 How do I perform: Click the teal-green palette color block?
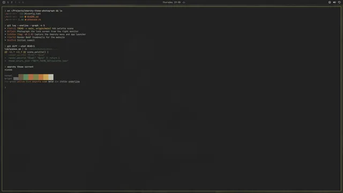pos(26,77)
